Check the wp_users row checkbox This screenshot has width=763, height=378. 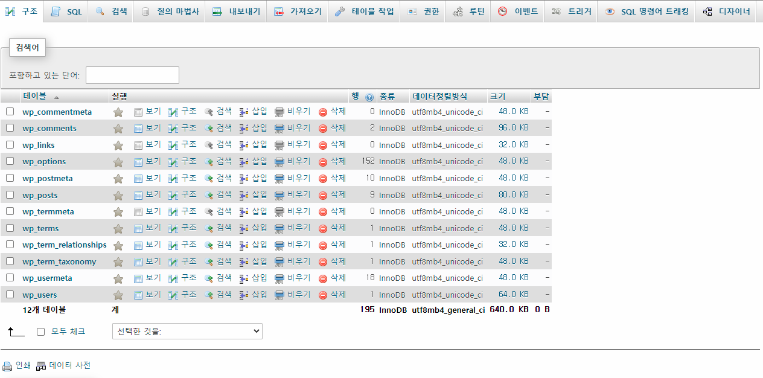point(10,295)
